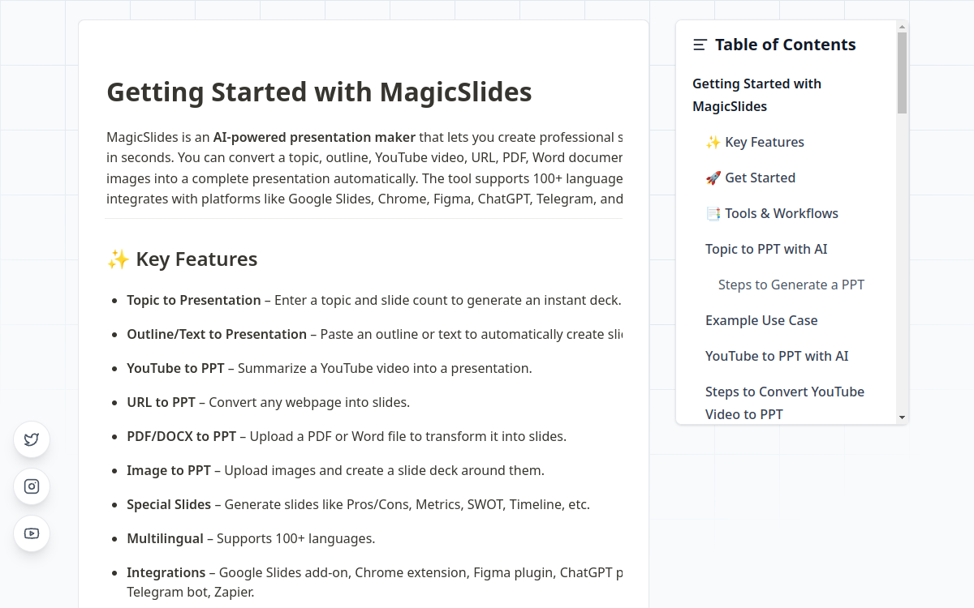Open the YouTube to PPT with AI link
This screenshot has height=608, width=974.
click(777, 356)
